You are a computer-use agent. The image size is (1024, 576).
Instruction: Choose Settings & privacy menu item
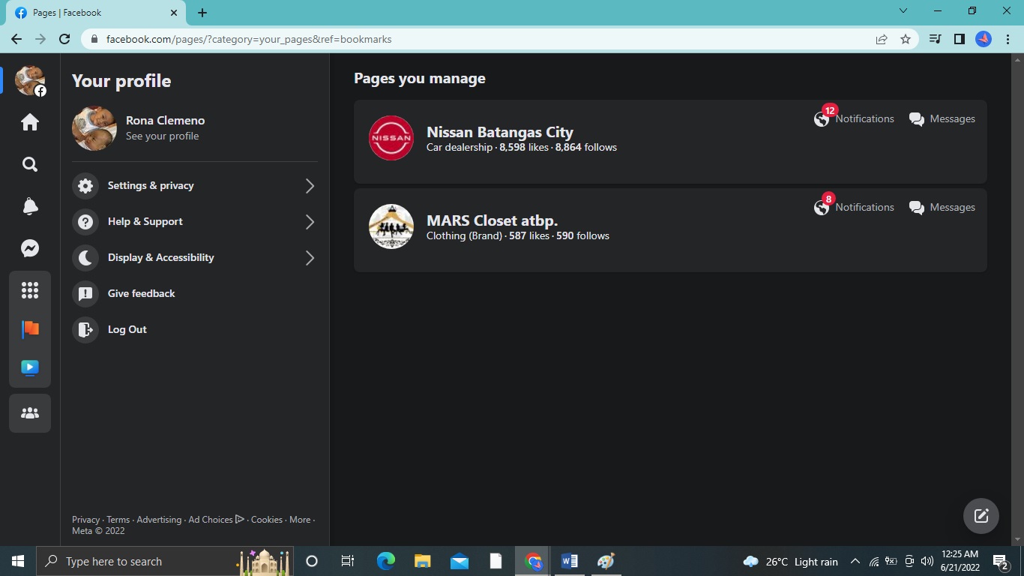[195, 185]
